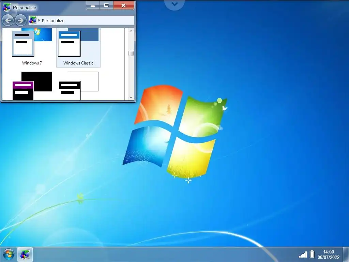Click the Personalize address bar icon
Image resolution: width=349 pixels, height=262 pixels.
tap(33, 20)
